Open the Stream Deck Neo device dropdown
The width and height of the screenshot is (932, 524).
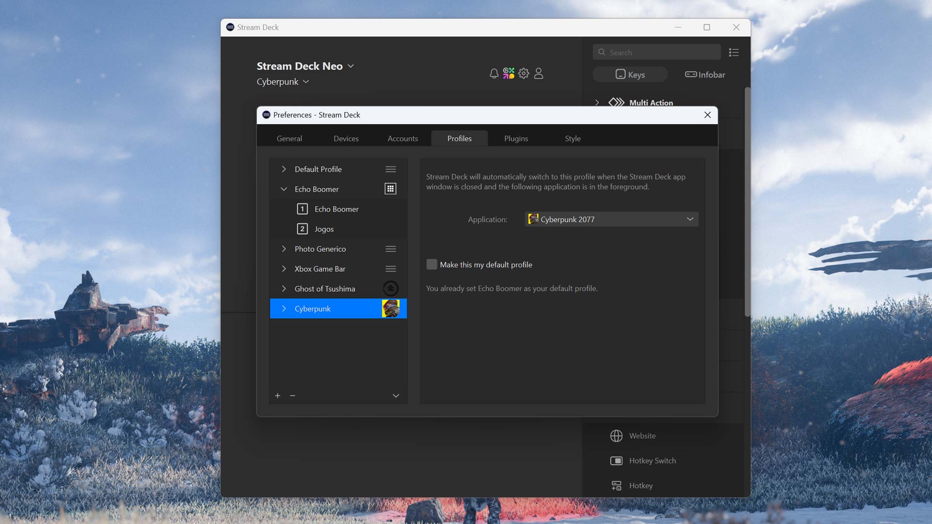pyautogui.click(x=351, y=66)
